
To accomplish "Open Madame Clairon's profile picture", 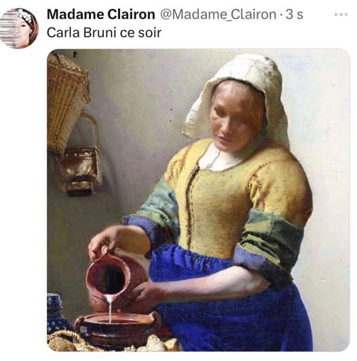I will [19, 29].
